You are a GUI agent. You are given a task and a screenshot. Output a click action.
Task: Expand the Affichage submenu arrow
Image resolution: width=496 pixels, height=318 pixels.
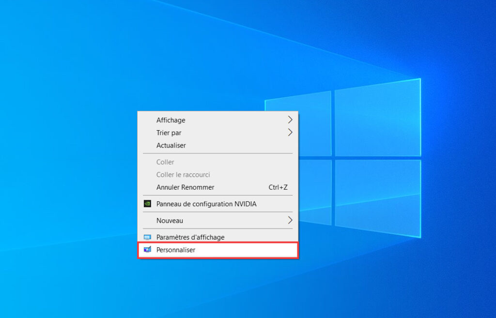point(290,120)
